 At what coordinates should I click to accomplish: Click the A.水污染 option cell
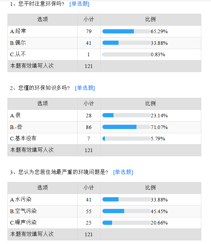click(x=42, y=199)
